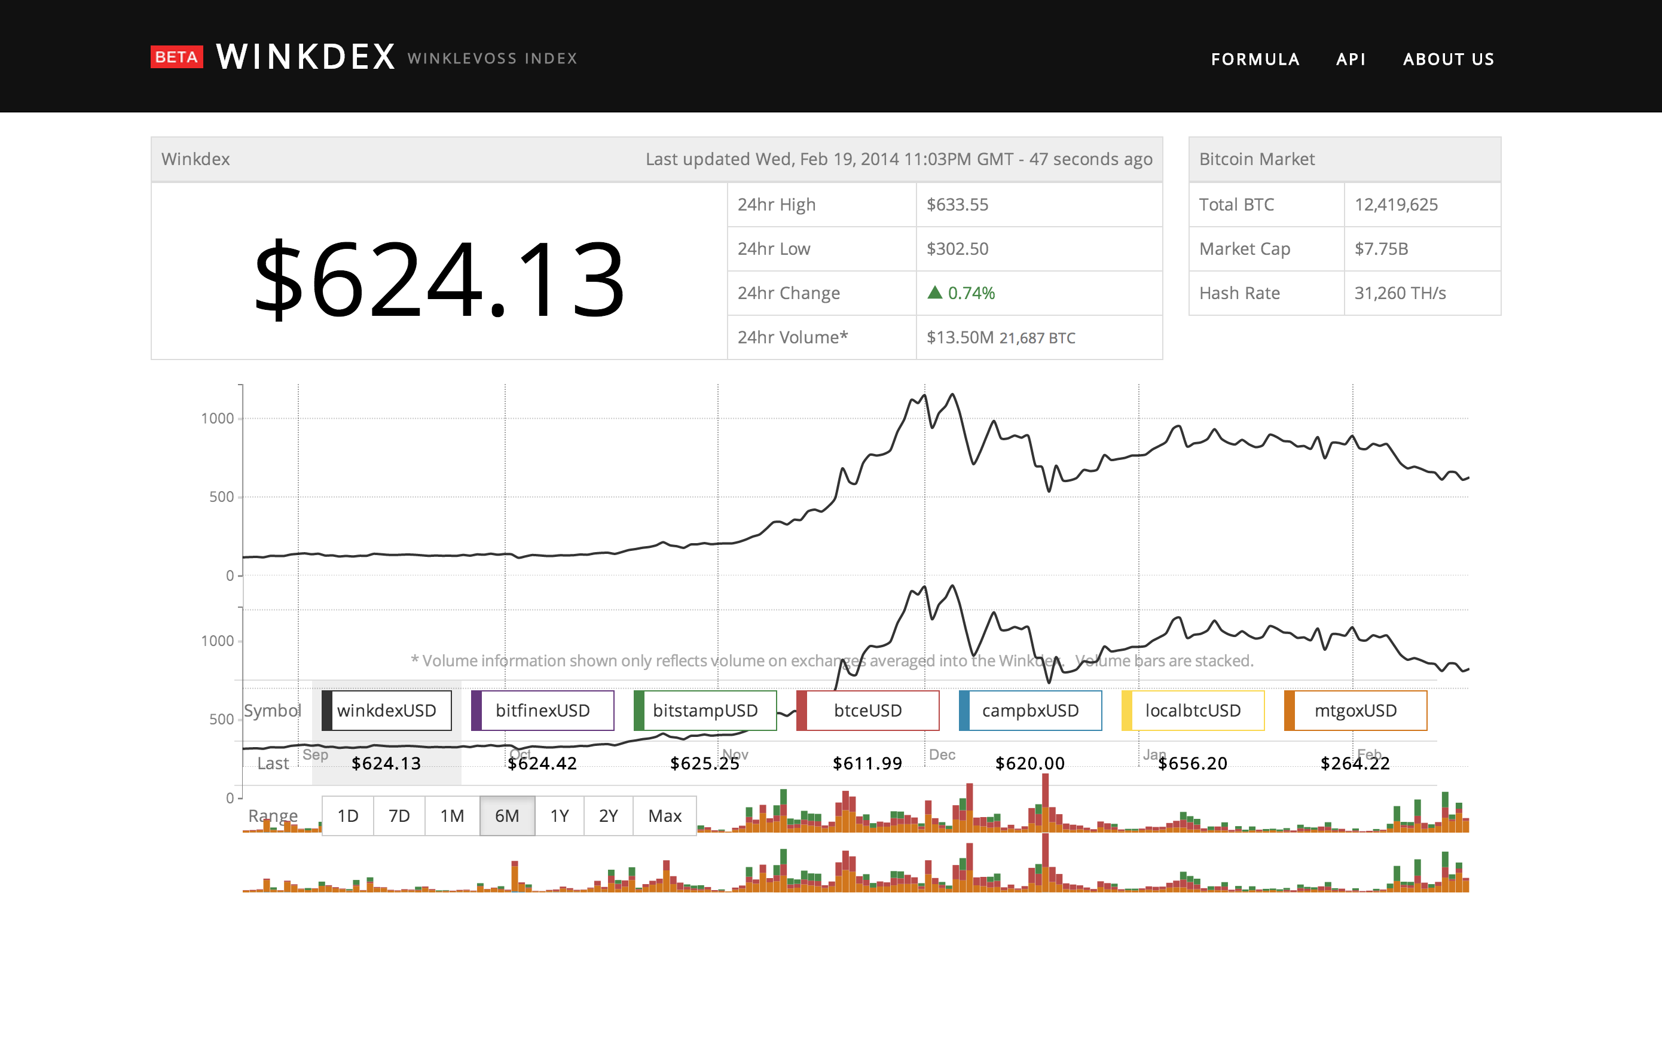Toggle the winkdexUSD symbol
Screen dimensions: 1662x1042
tap(386, 711)
